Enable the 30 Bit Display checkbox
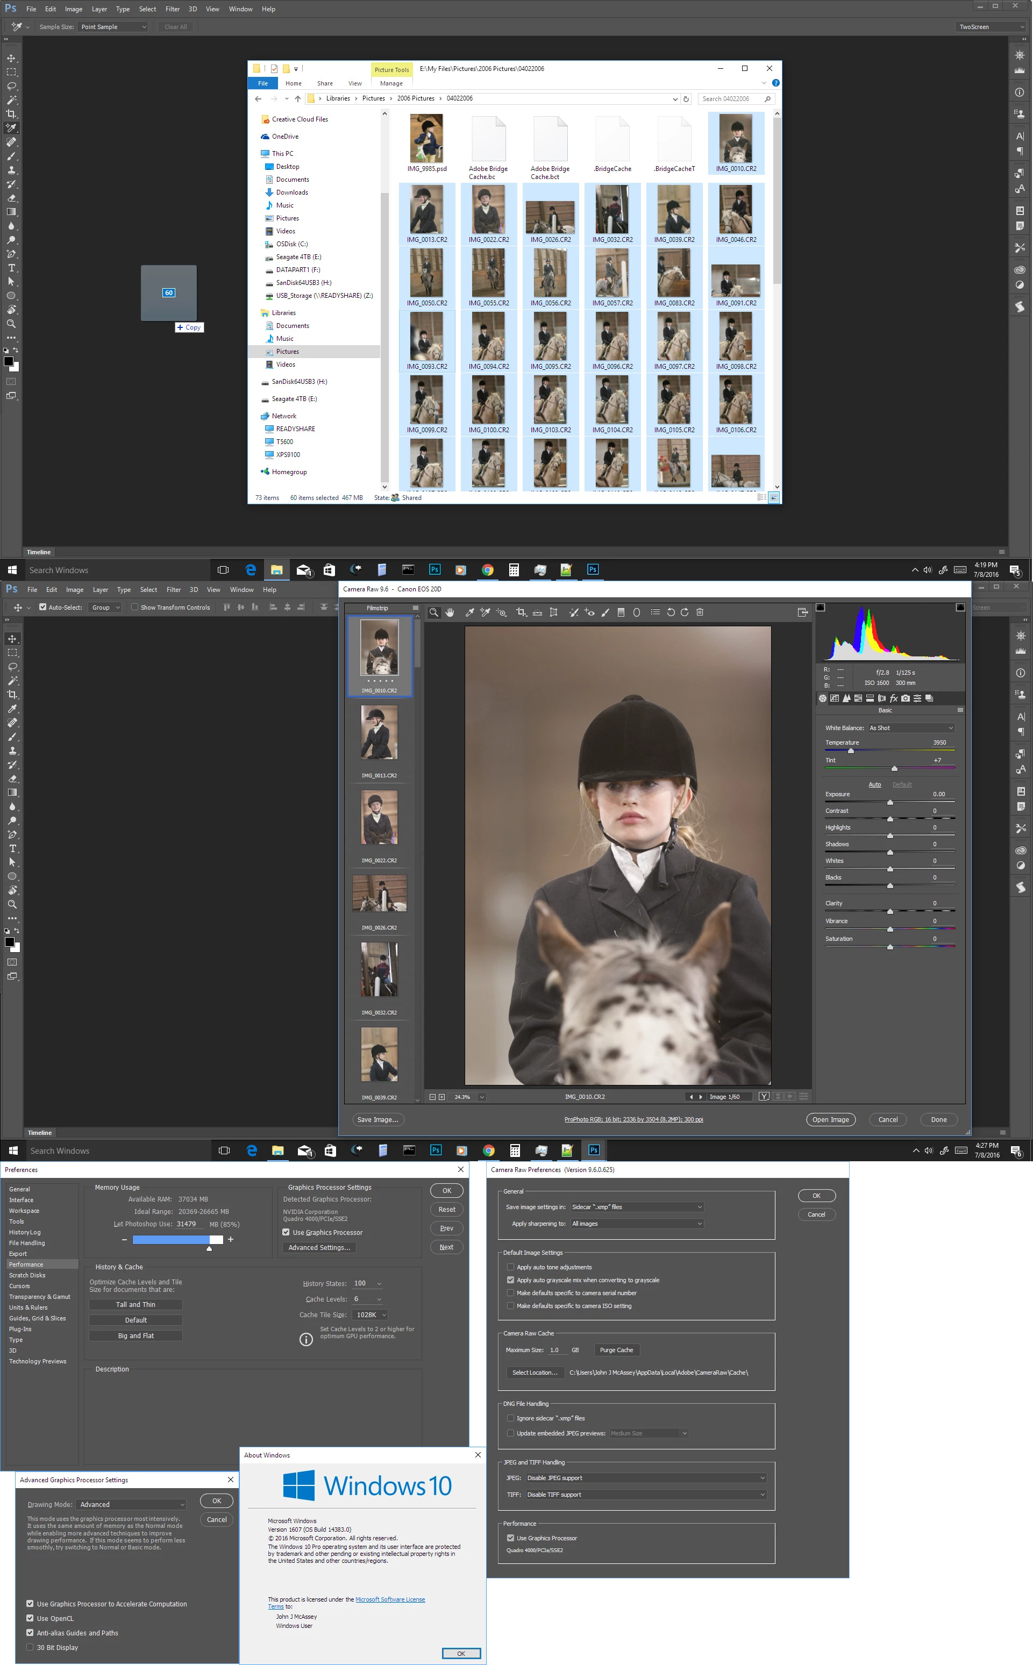1033x1665 pixels. (30, 1647)
